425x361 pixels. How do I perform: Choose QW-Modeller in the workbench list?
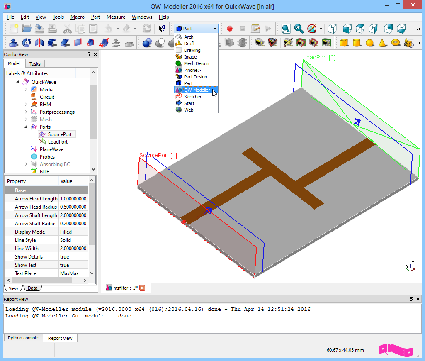(x=196, y=90)
